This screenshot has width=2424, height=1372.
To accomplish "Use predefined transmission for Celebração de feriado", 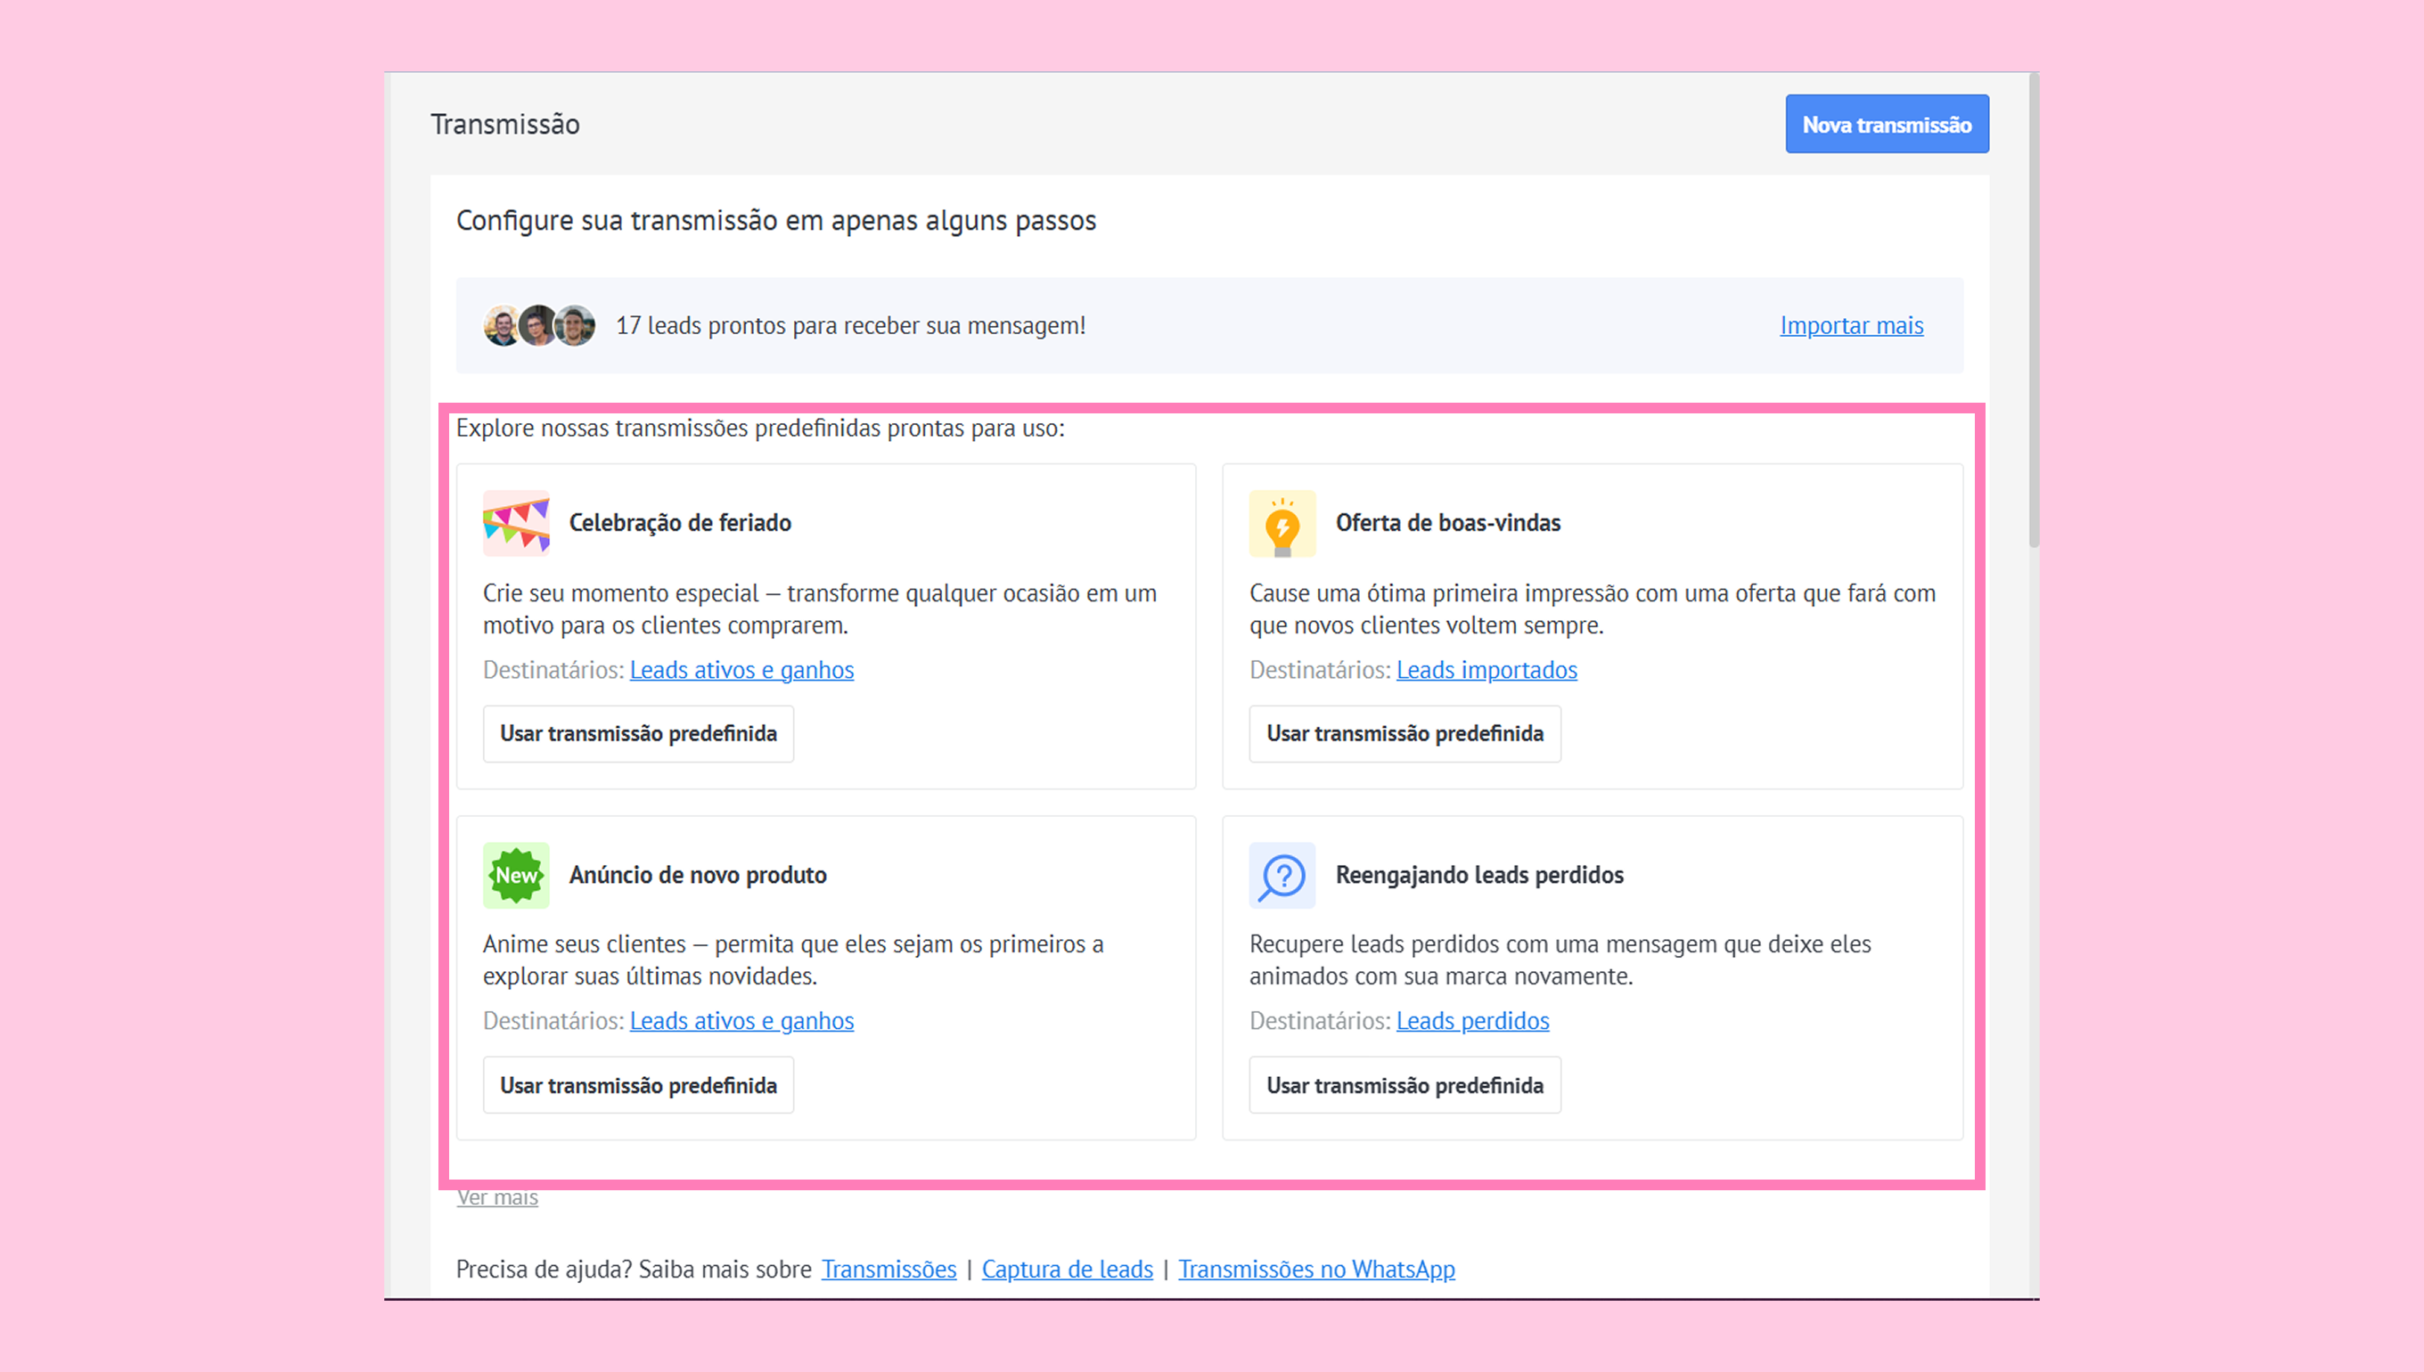I will point(638,733).
